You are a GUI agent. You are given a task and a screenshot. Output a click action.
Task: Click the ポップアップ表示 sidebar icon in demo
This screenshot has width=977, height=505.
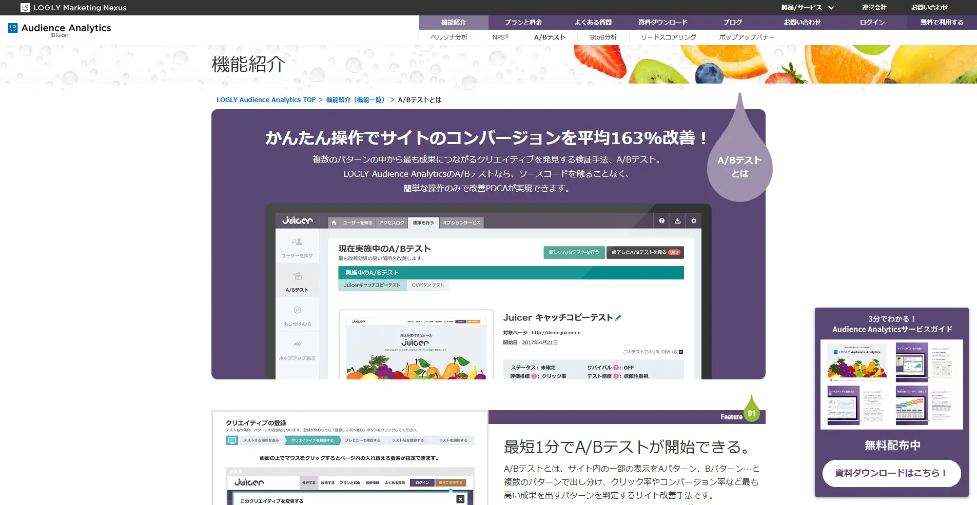pos(297,350)
